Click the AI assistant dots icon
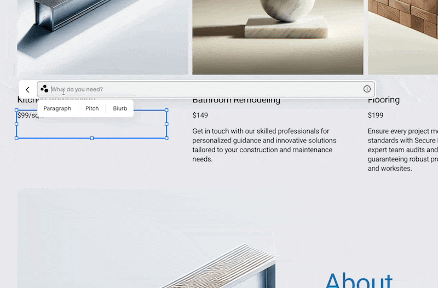 pos(44,89)
